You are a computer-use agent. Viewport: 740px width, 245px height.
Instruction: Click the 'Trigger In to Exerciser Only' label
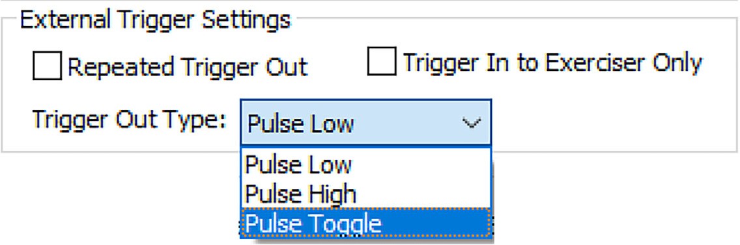(x=552, y=62)
